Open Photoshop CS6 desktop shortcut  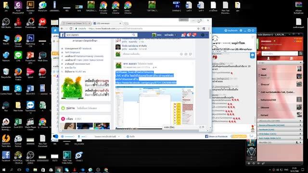coord(30,41)
